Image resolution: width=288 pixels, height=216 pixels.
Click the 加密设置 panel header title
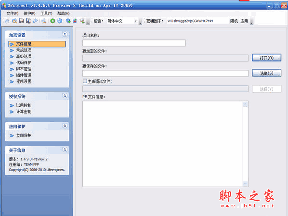(17, 35)
